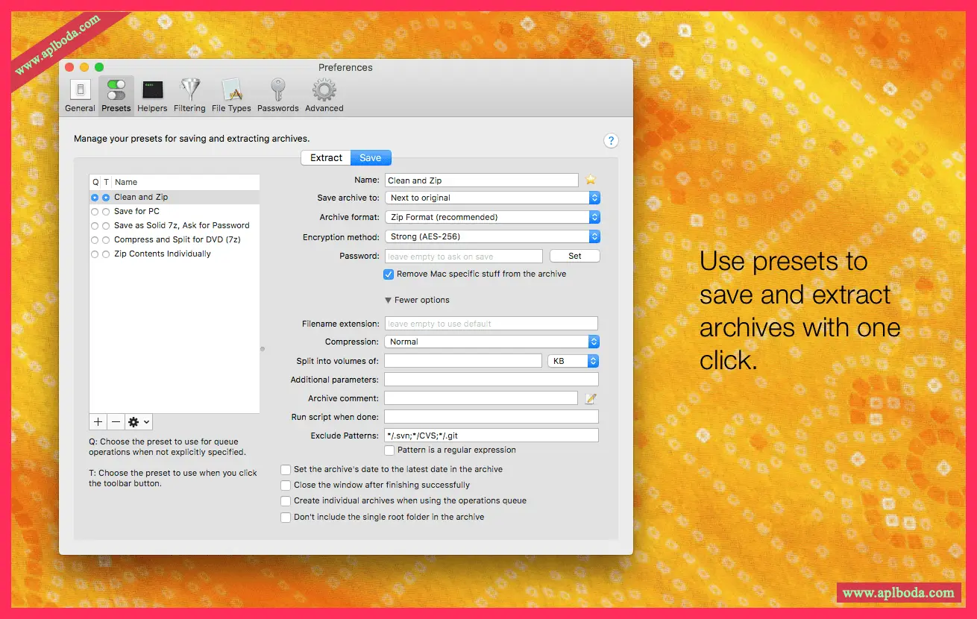Open the Archive format dropdown

click(492, 217)
